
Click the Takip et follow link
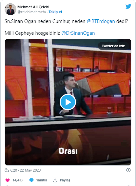point(55,12)
